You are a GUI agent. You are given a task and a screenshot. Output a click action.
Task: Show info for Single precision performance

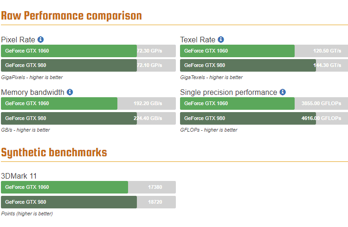point(283,92)
